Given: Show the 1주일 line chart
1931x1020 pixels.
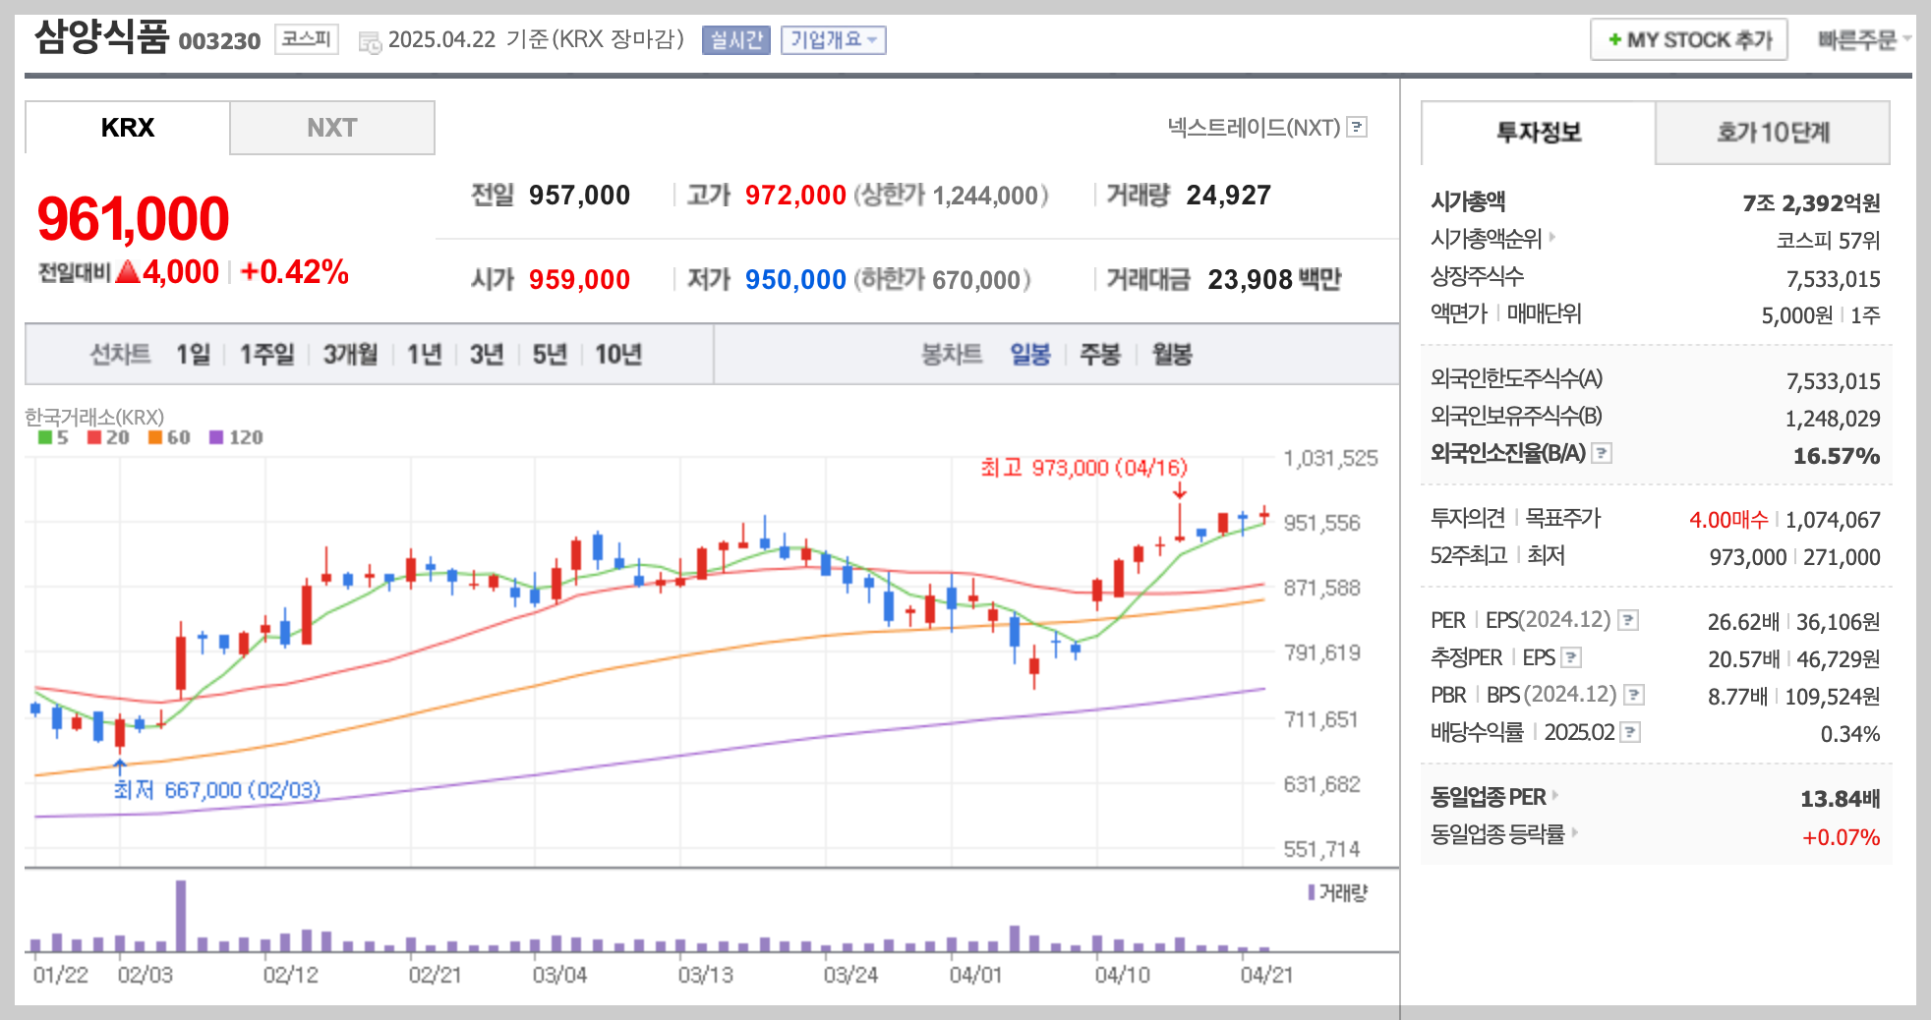Looking at the screenshot, I should tap(267, 354).
